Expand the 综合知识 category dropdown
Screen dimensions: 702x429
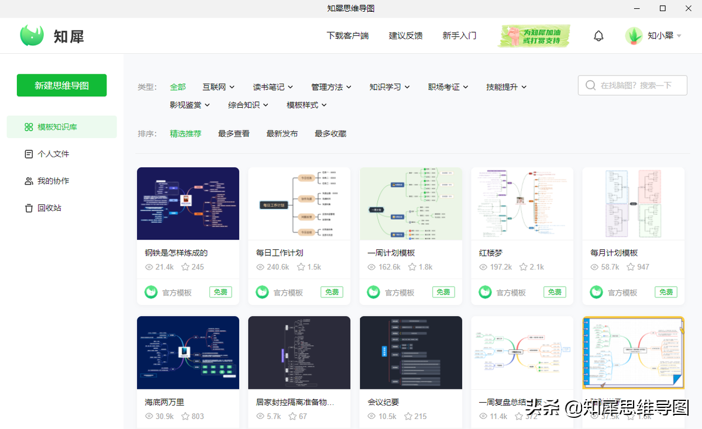click(249, 105)
